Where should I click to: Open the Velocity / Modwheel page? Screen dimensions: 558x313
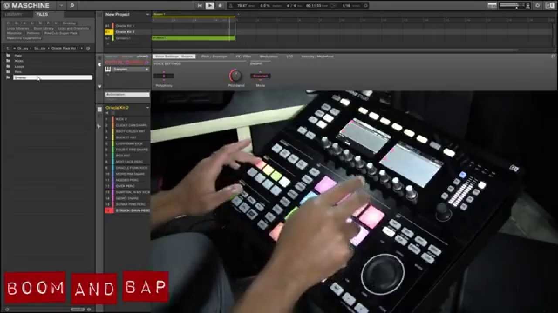coord(317,57)
